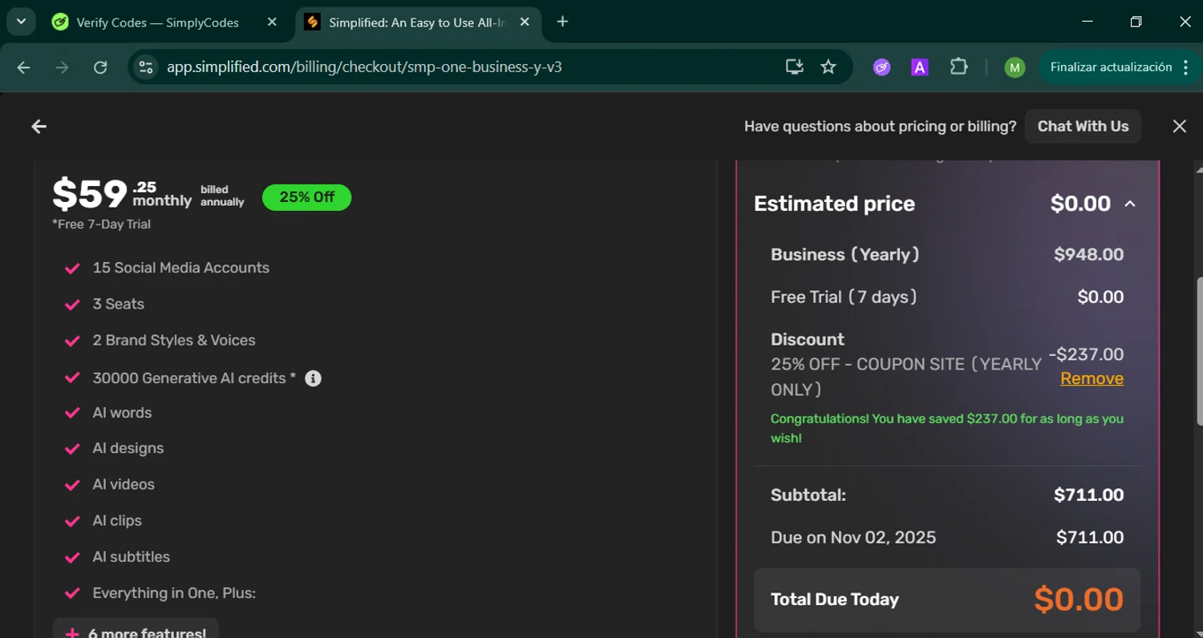
Task: Close the Verify Codes tab
Action: [x=272, y=22]
